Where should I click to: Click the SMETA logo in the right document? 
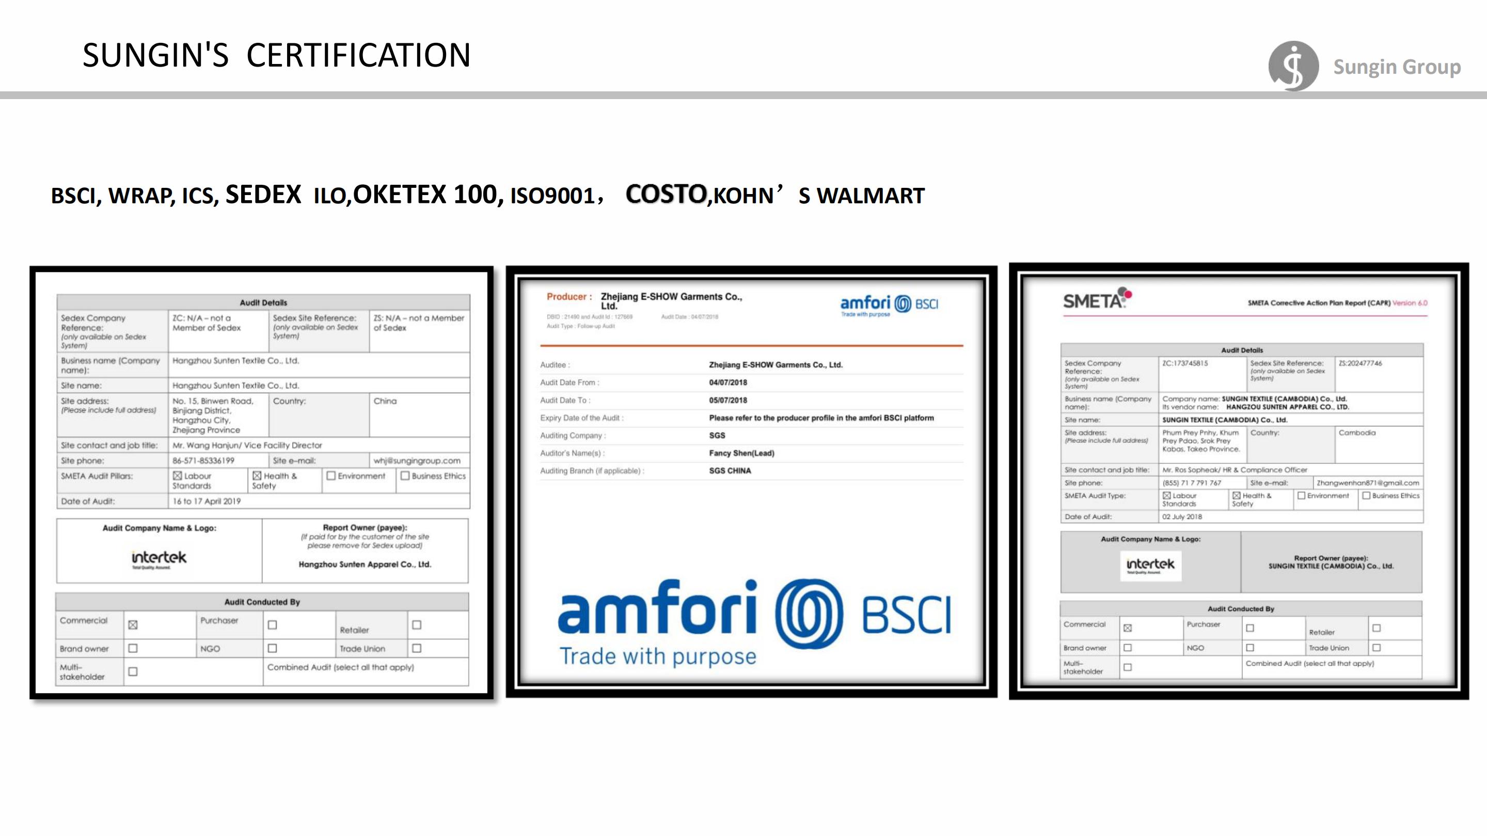click(x=1097, y=299)
